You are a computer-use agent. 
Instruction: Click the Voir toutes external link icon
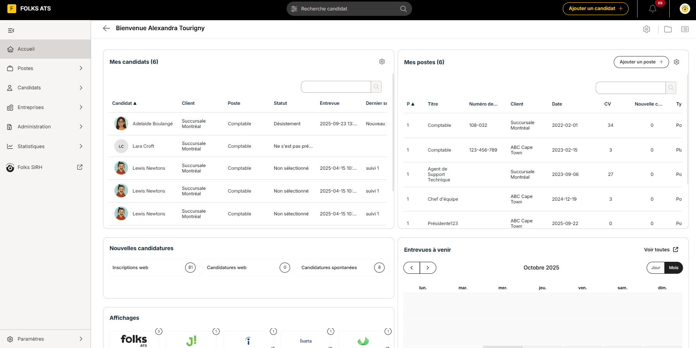coord(676,249)
